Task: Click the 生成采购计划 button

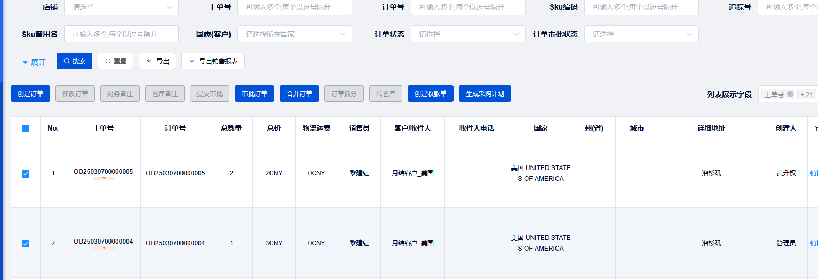Action: pos(485,94)
